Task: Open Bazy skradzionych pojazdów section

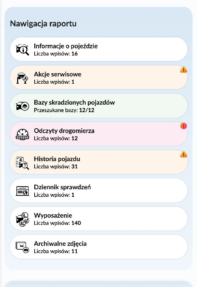Action: click(99, 106)
